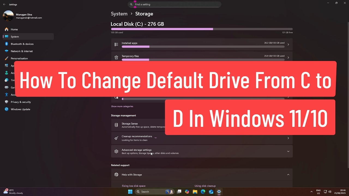The height and width of the screenshot is (196, 349).
Task: Click the volume icon in system tray
Action: coord(330,192)
